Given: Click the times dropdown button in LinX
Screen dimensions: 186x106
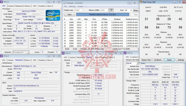Looking at the screenshot, I should click(x=136, y=10).
